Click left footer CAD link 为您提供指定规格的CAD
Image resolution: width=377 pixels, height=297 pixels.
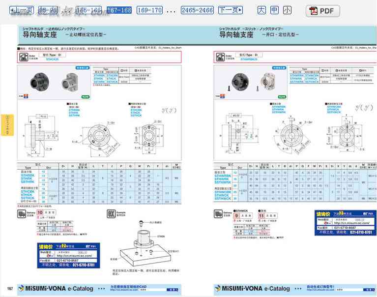point(128,287)
